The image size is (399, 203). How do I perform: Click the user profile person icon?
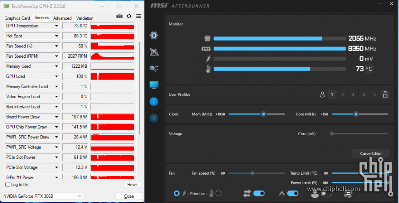pos(322,95)
